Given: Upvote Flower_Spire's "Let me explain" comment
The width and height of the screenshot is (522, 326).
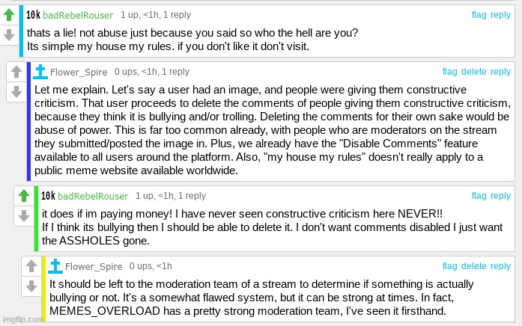Looking at the screenshot, I should tap(16, 72).
